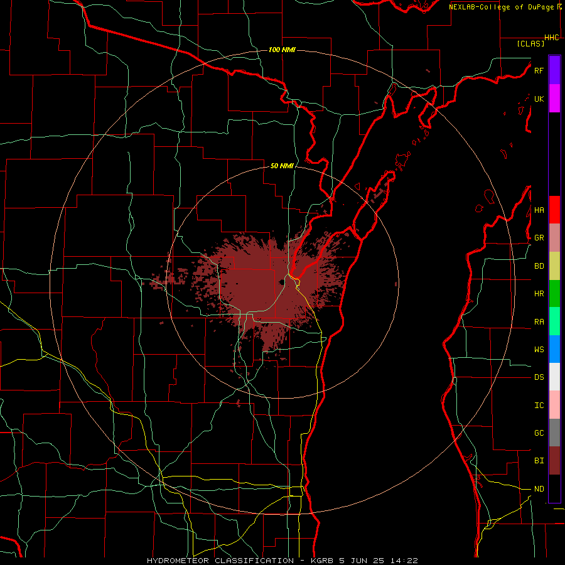Select the dusty-pink GR legend swatch

pyautogui.click(x=554, y=238)
